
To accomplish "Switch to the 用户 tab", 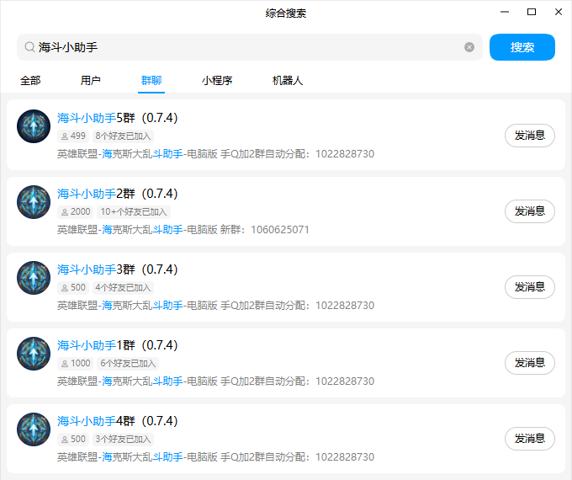I will pyautogui.click(x=91, y=80).
